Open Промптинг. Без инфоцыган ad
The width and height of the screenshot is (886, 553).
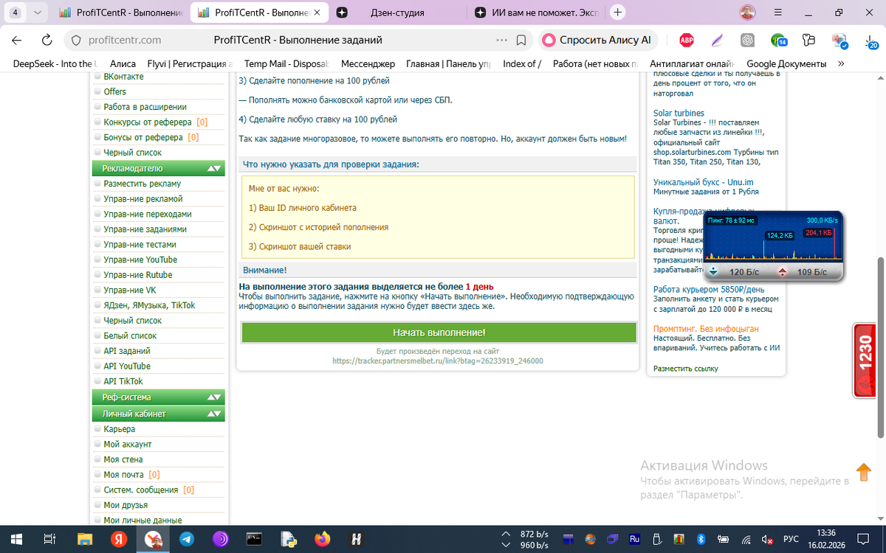(706, 329)
